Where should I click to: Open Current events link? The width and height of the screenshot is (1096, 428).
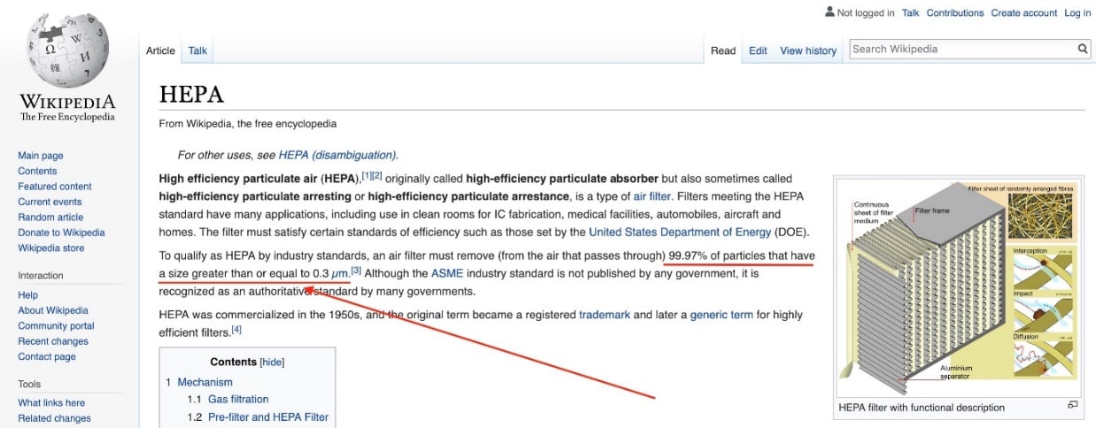point(50,202)
